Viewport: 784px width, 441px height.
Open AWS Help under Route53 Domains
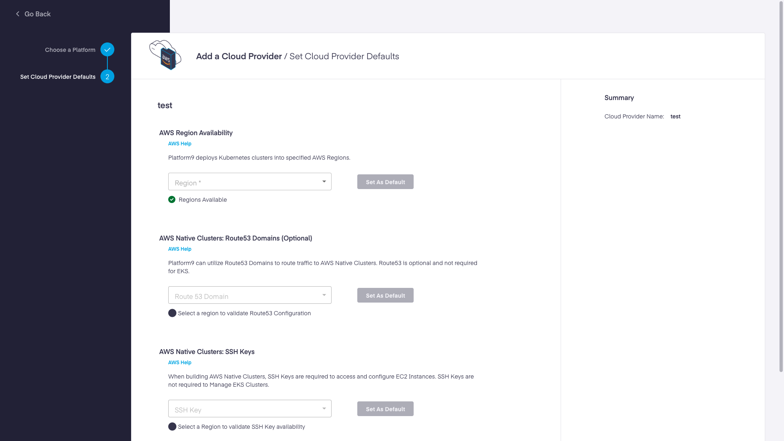[x=180, y=249]
